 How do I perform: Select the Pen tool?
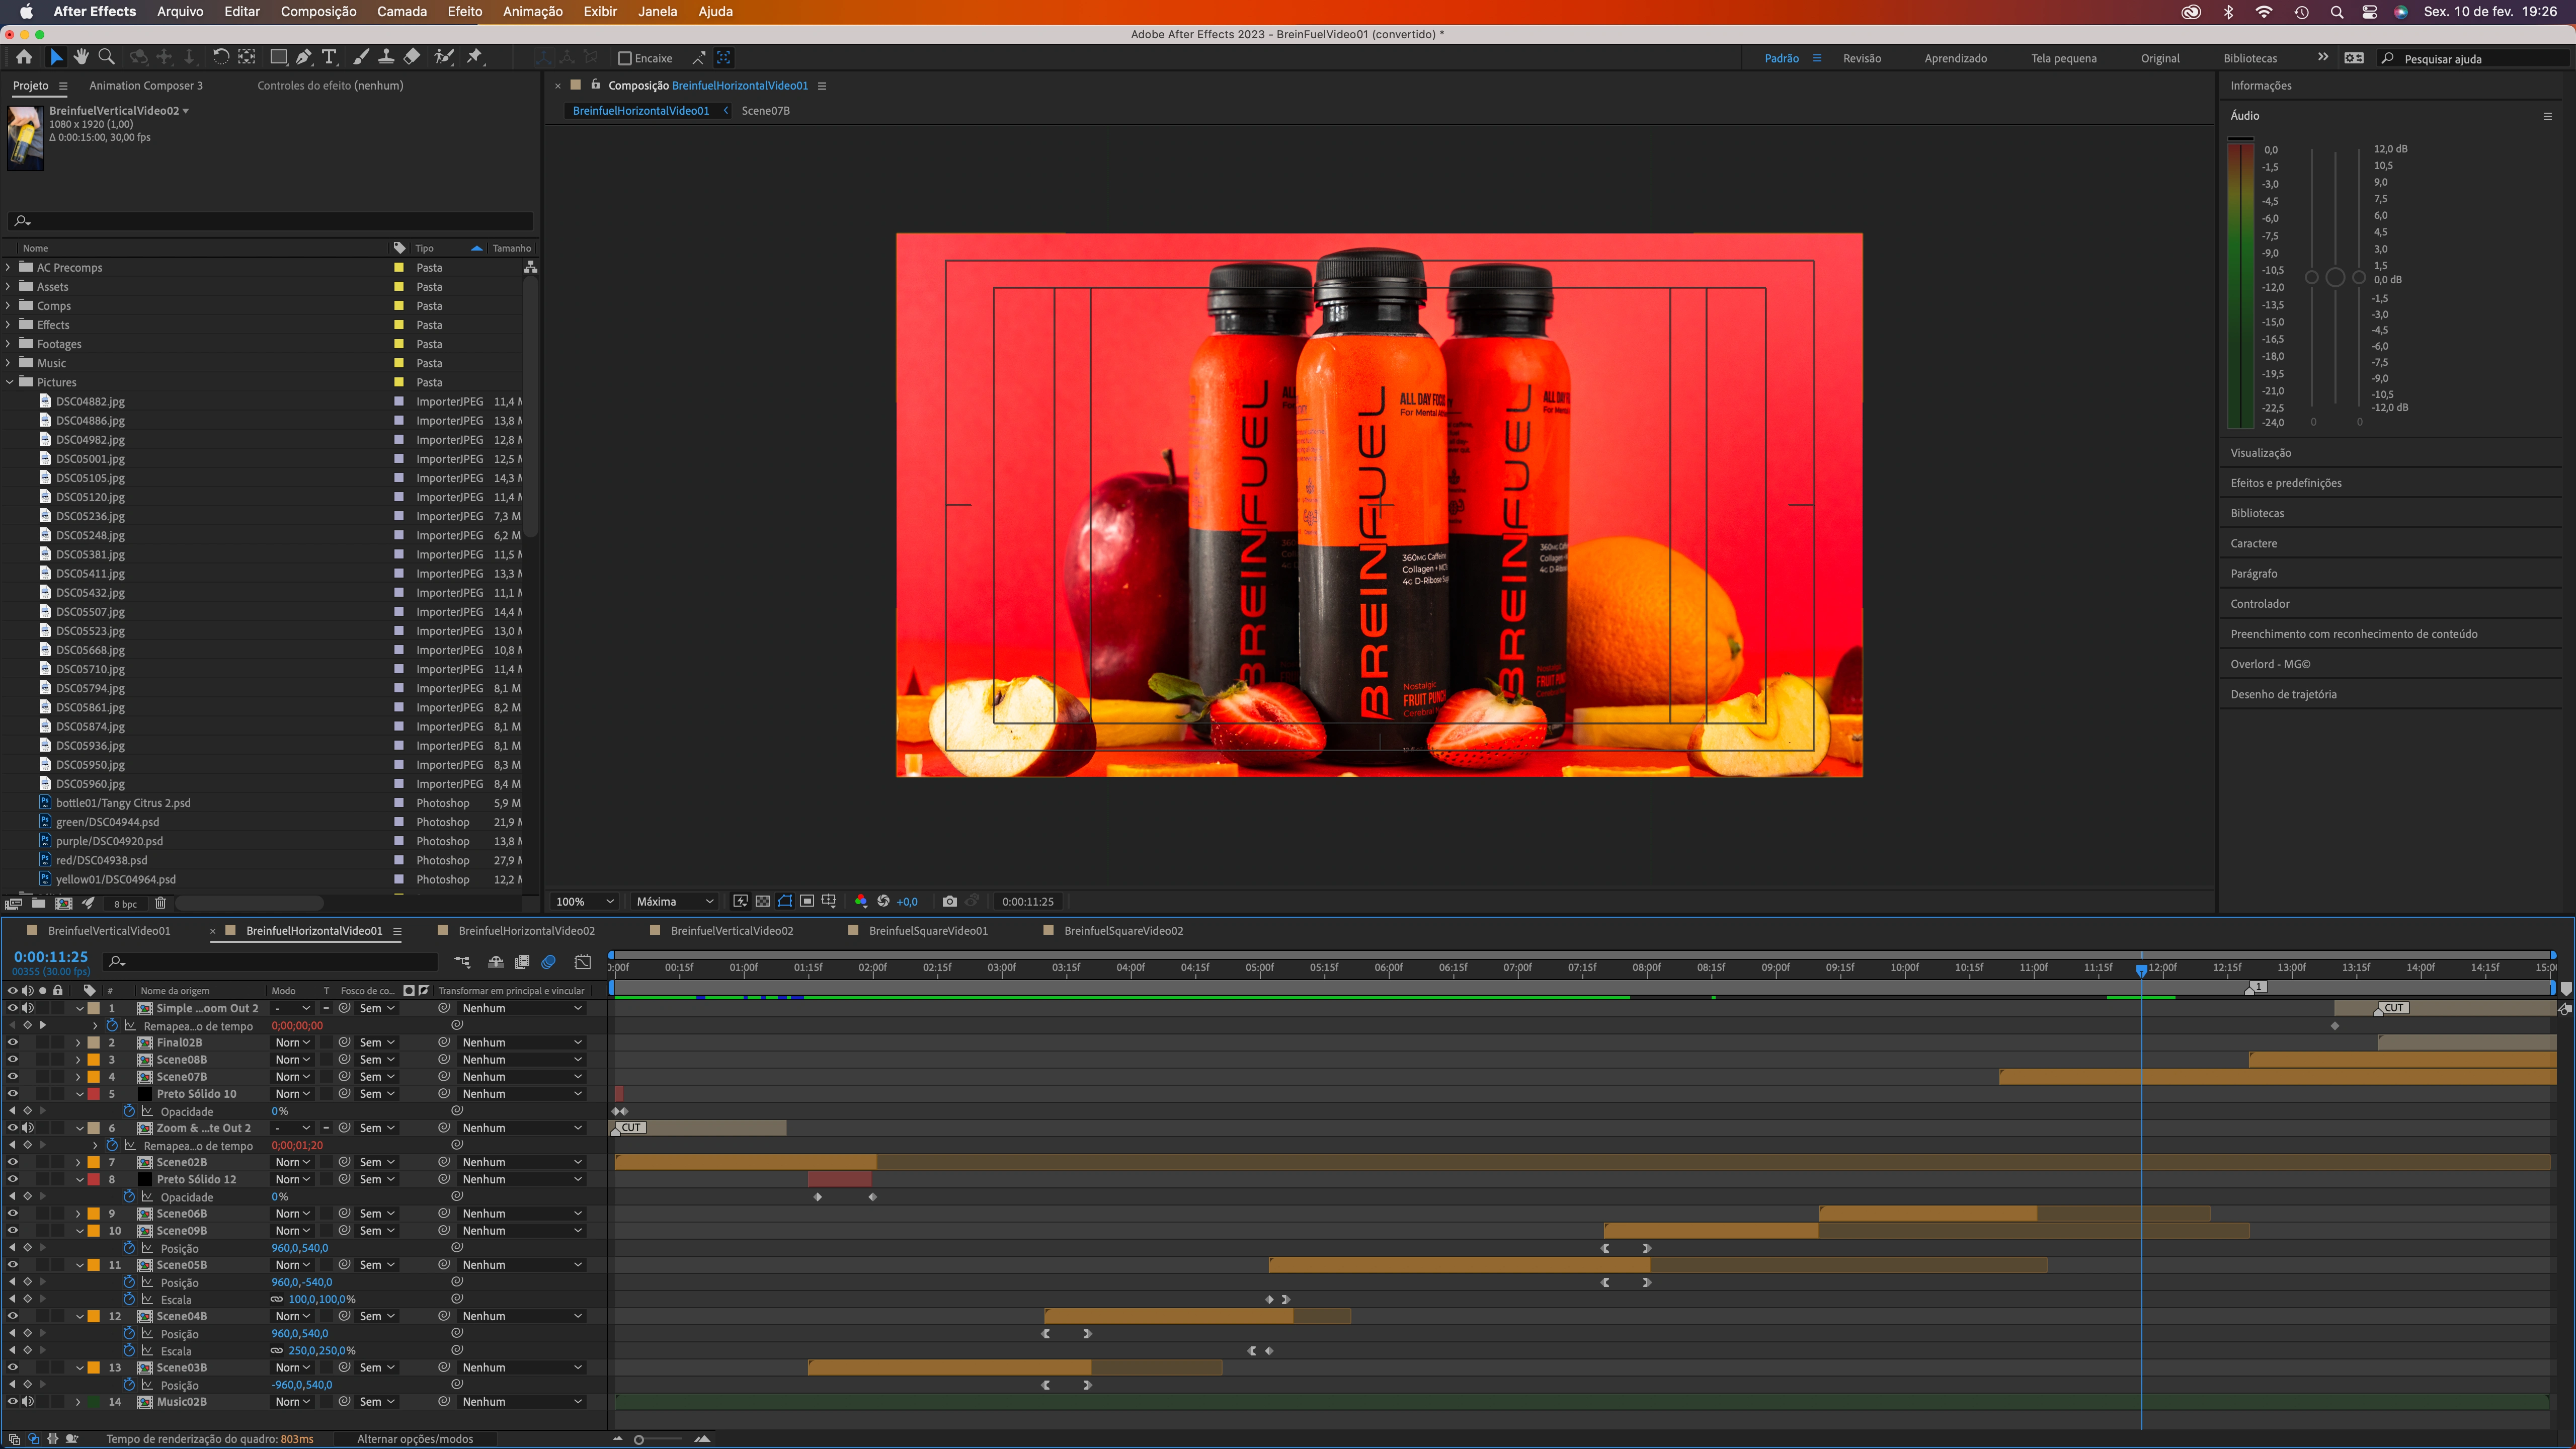coord(304,57)
